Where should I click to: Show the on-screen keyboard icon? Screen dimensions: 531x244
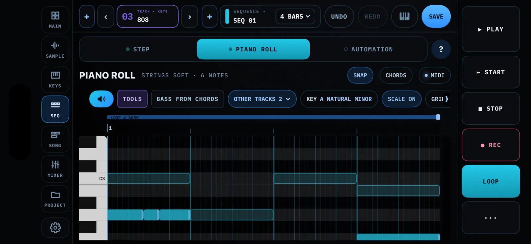pyautogui.click(x=404, y=17)
